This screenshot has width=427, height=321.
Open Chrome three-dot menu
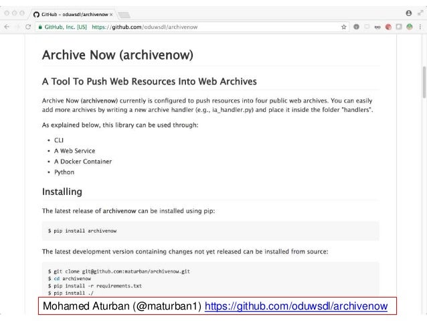[x=420, y=27]
